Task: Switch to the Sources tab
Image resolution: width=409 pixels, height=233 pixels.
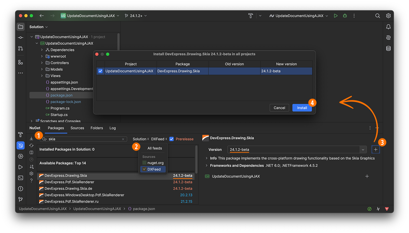Action: (77, 128)
